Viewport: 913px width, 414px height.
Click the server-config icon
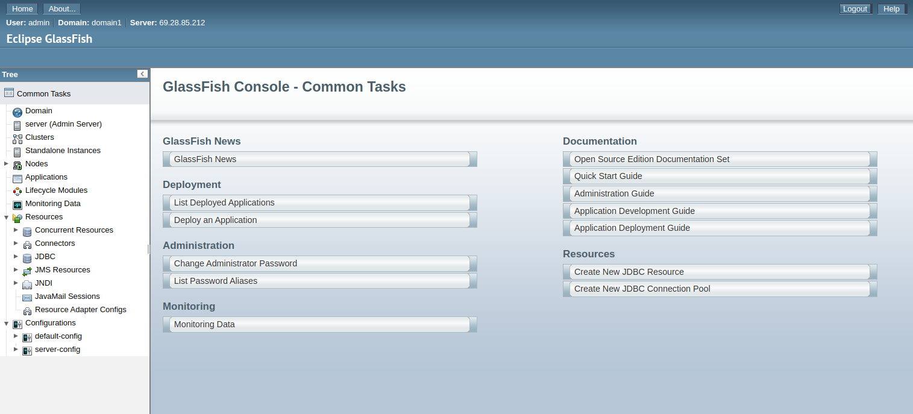pyautogui.click(x=27, y=350)
